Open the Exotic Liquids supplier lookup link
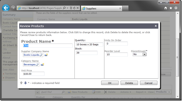Viewport: 182px width, 101px height. 31,55
